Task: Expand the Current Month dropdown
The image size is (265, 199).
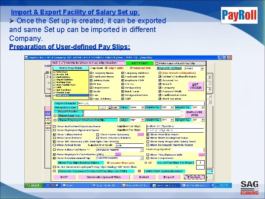Action: 142,158
